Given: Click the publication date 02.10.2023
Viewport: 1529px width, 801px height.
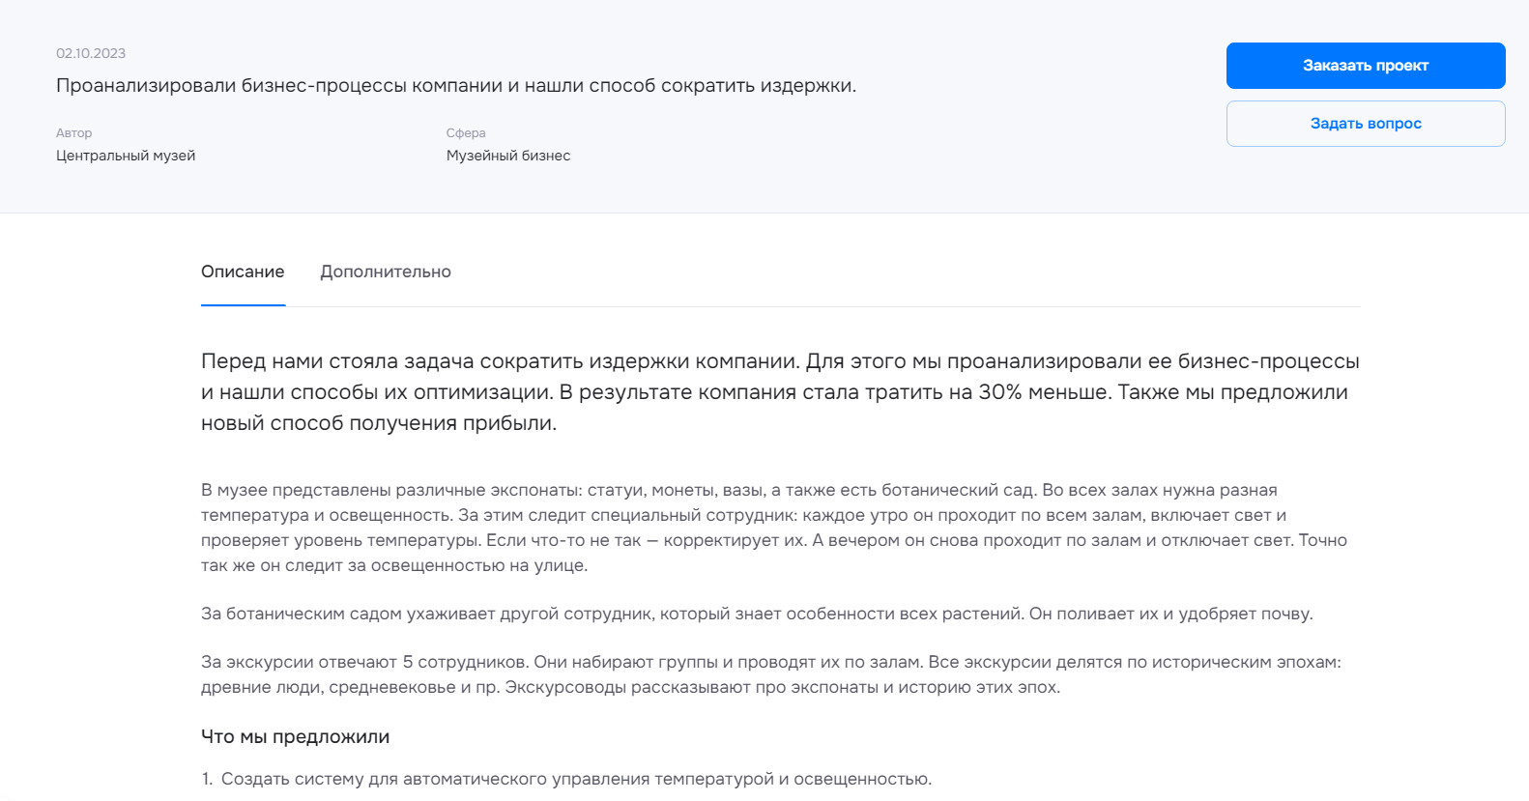Looking at the screenshot, I should [91, 53].
